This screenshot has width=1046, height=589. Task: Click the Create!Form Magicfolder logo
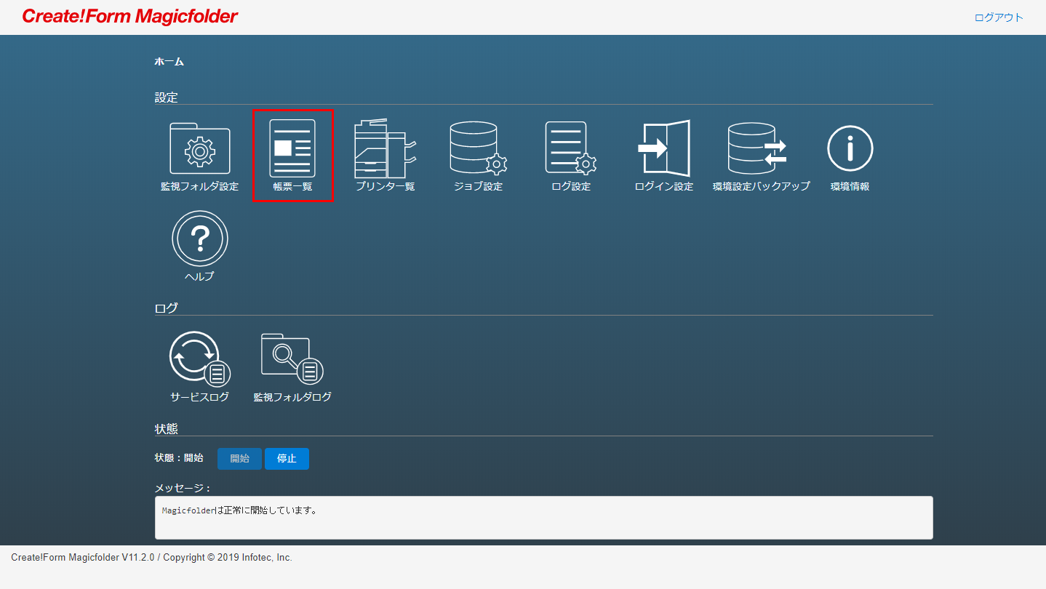tap(130, 16)
